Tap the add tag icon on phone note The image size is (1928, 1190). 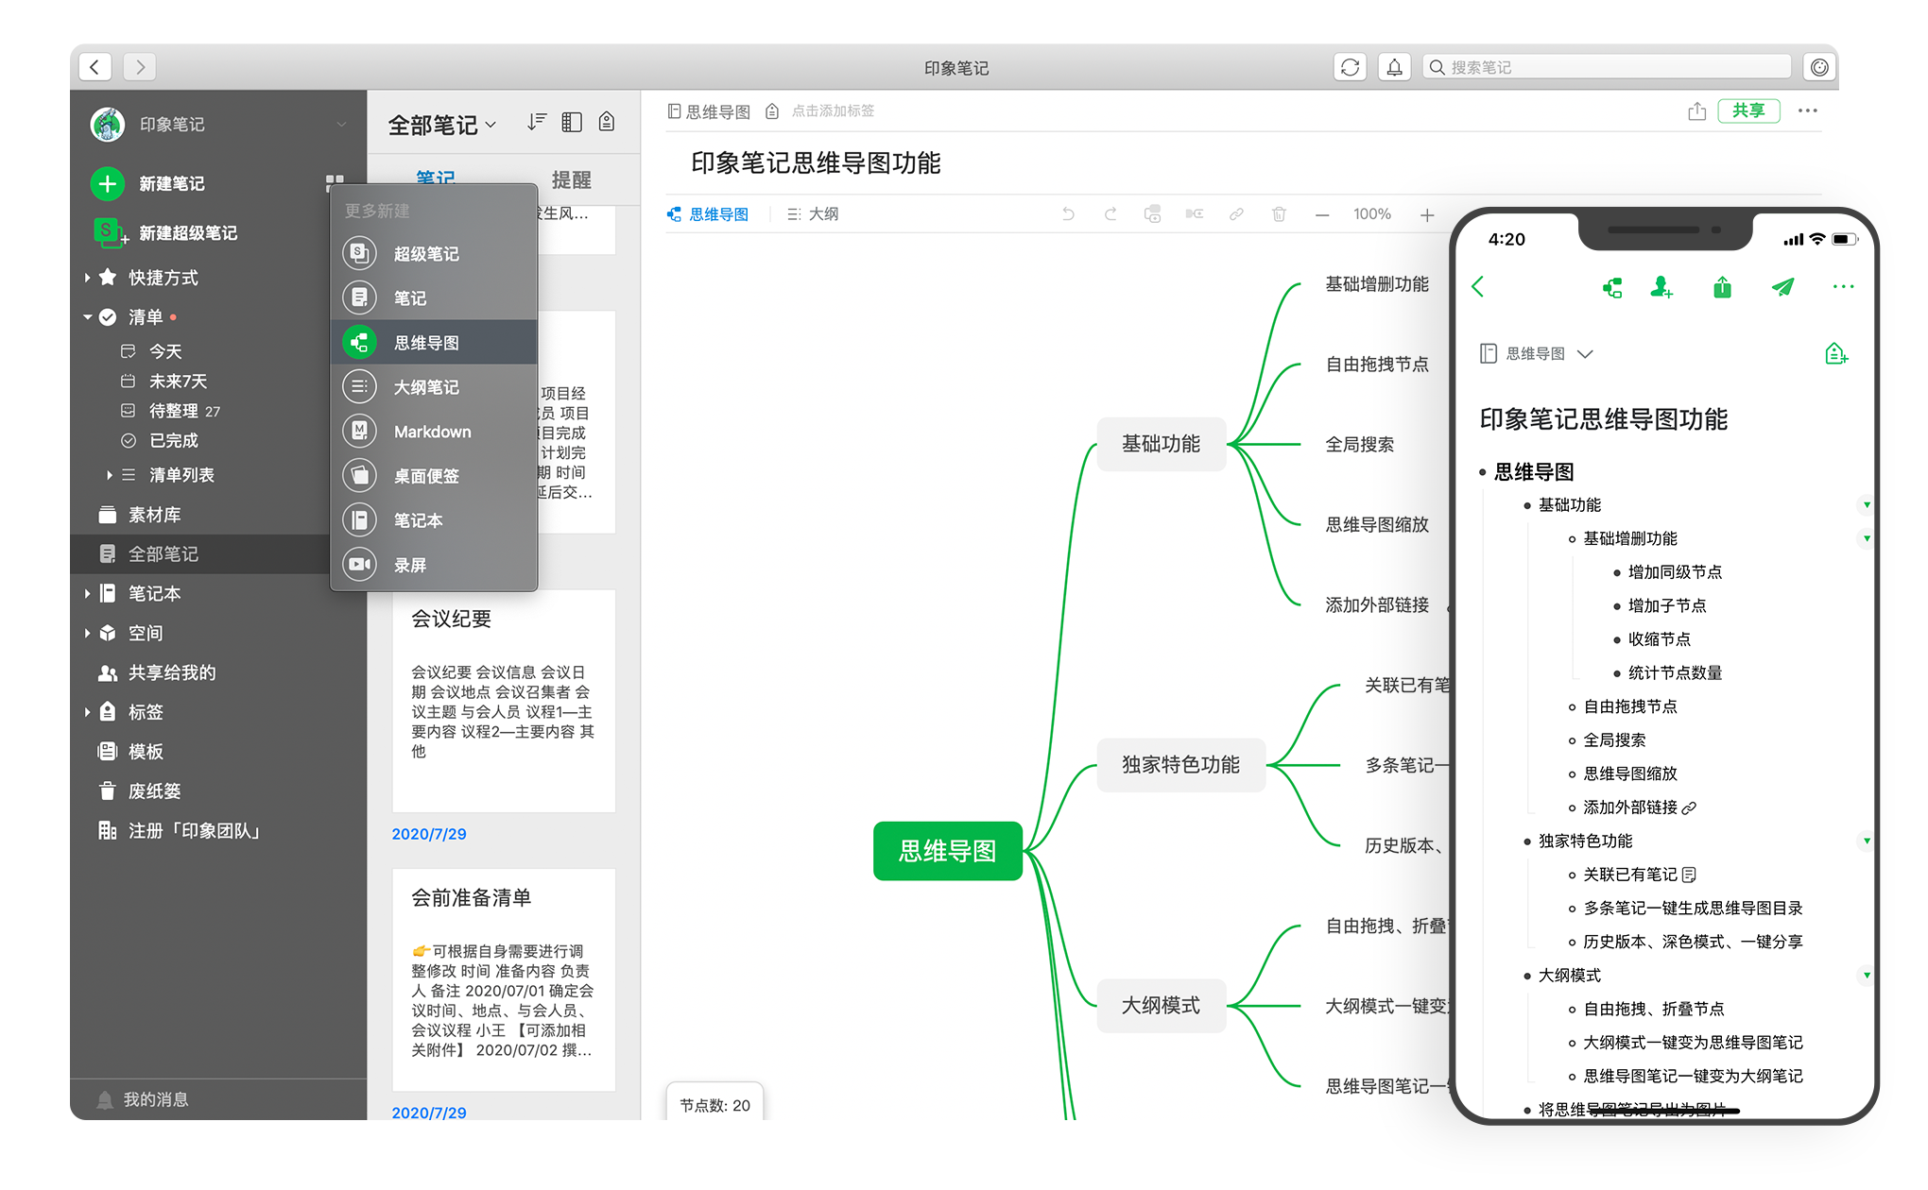[1835, 353]
